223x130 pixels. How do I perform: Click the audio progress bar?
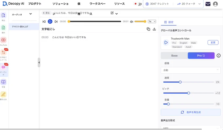coord(95,22)
